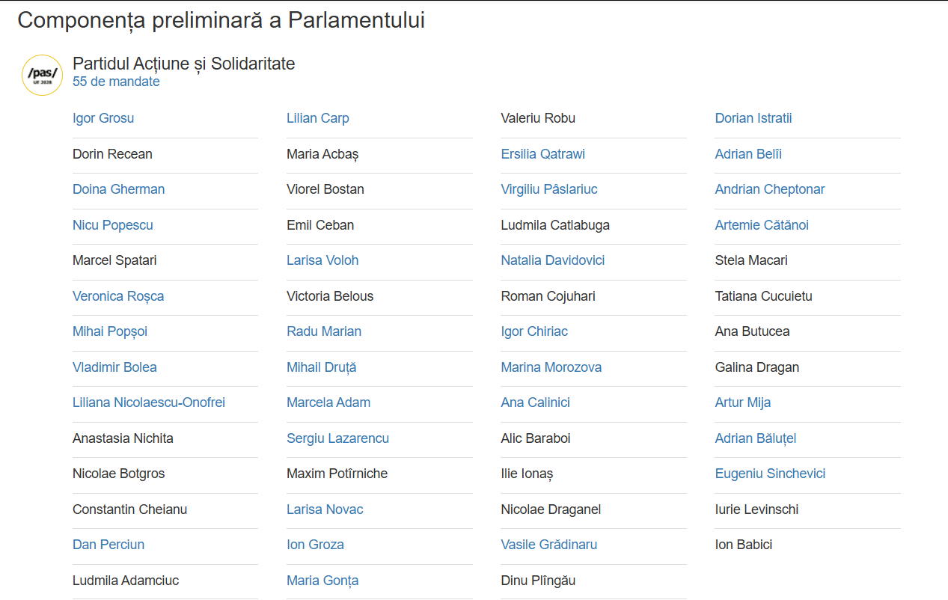Select the Larisa Voloh link
Image resolution: width=948 pixels, height=600 pixels.
click(x=322, y=260)
